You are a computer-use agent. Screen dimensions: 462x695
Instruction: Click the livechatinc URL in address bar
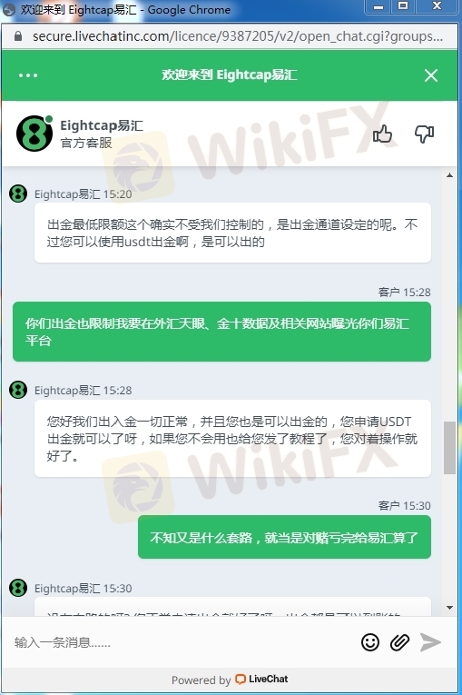pyautogui.click(x=238, y=36)
